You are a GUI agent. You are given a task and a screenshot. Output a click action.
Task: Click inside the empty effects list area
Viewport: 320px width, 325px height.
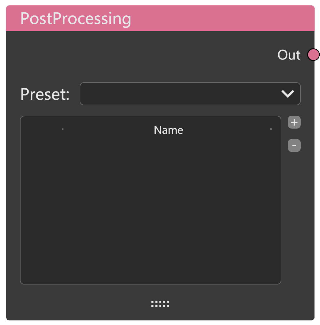(x=150, y=203)
